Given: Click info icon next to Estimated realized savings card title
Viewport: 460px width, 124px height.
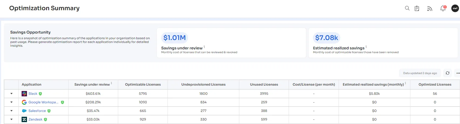Looking at the screenshot, I should pos(366,47).
